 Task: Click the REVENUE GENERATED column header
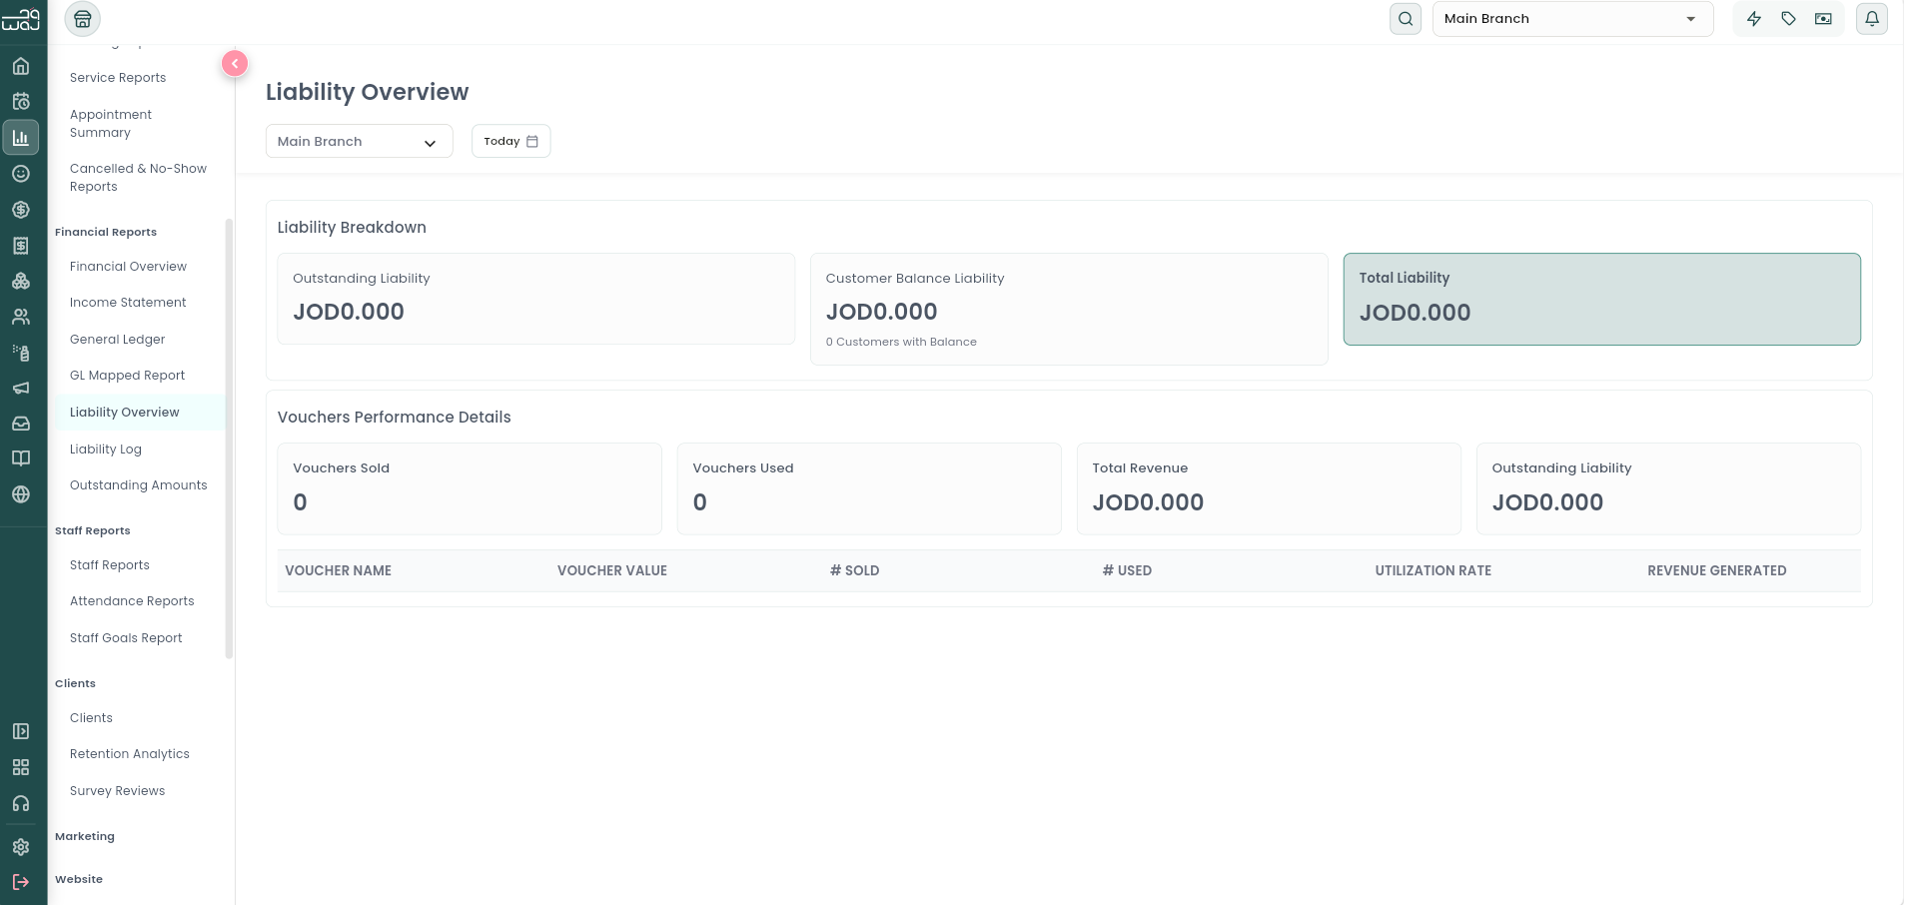click(x=1717, y=571)
